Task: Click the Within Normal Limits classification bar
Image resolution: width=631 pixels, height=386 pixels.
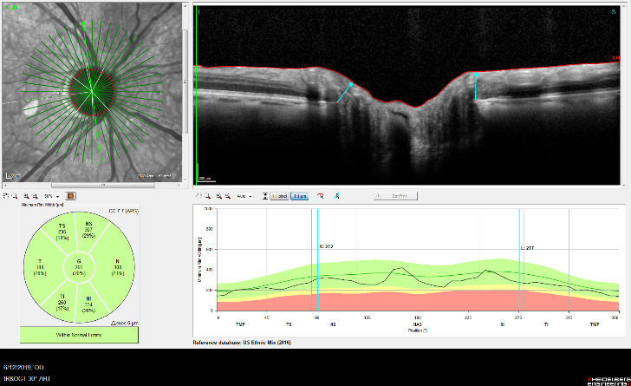Action: [x=77, y=333]
